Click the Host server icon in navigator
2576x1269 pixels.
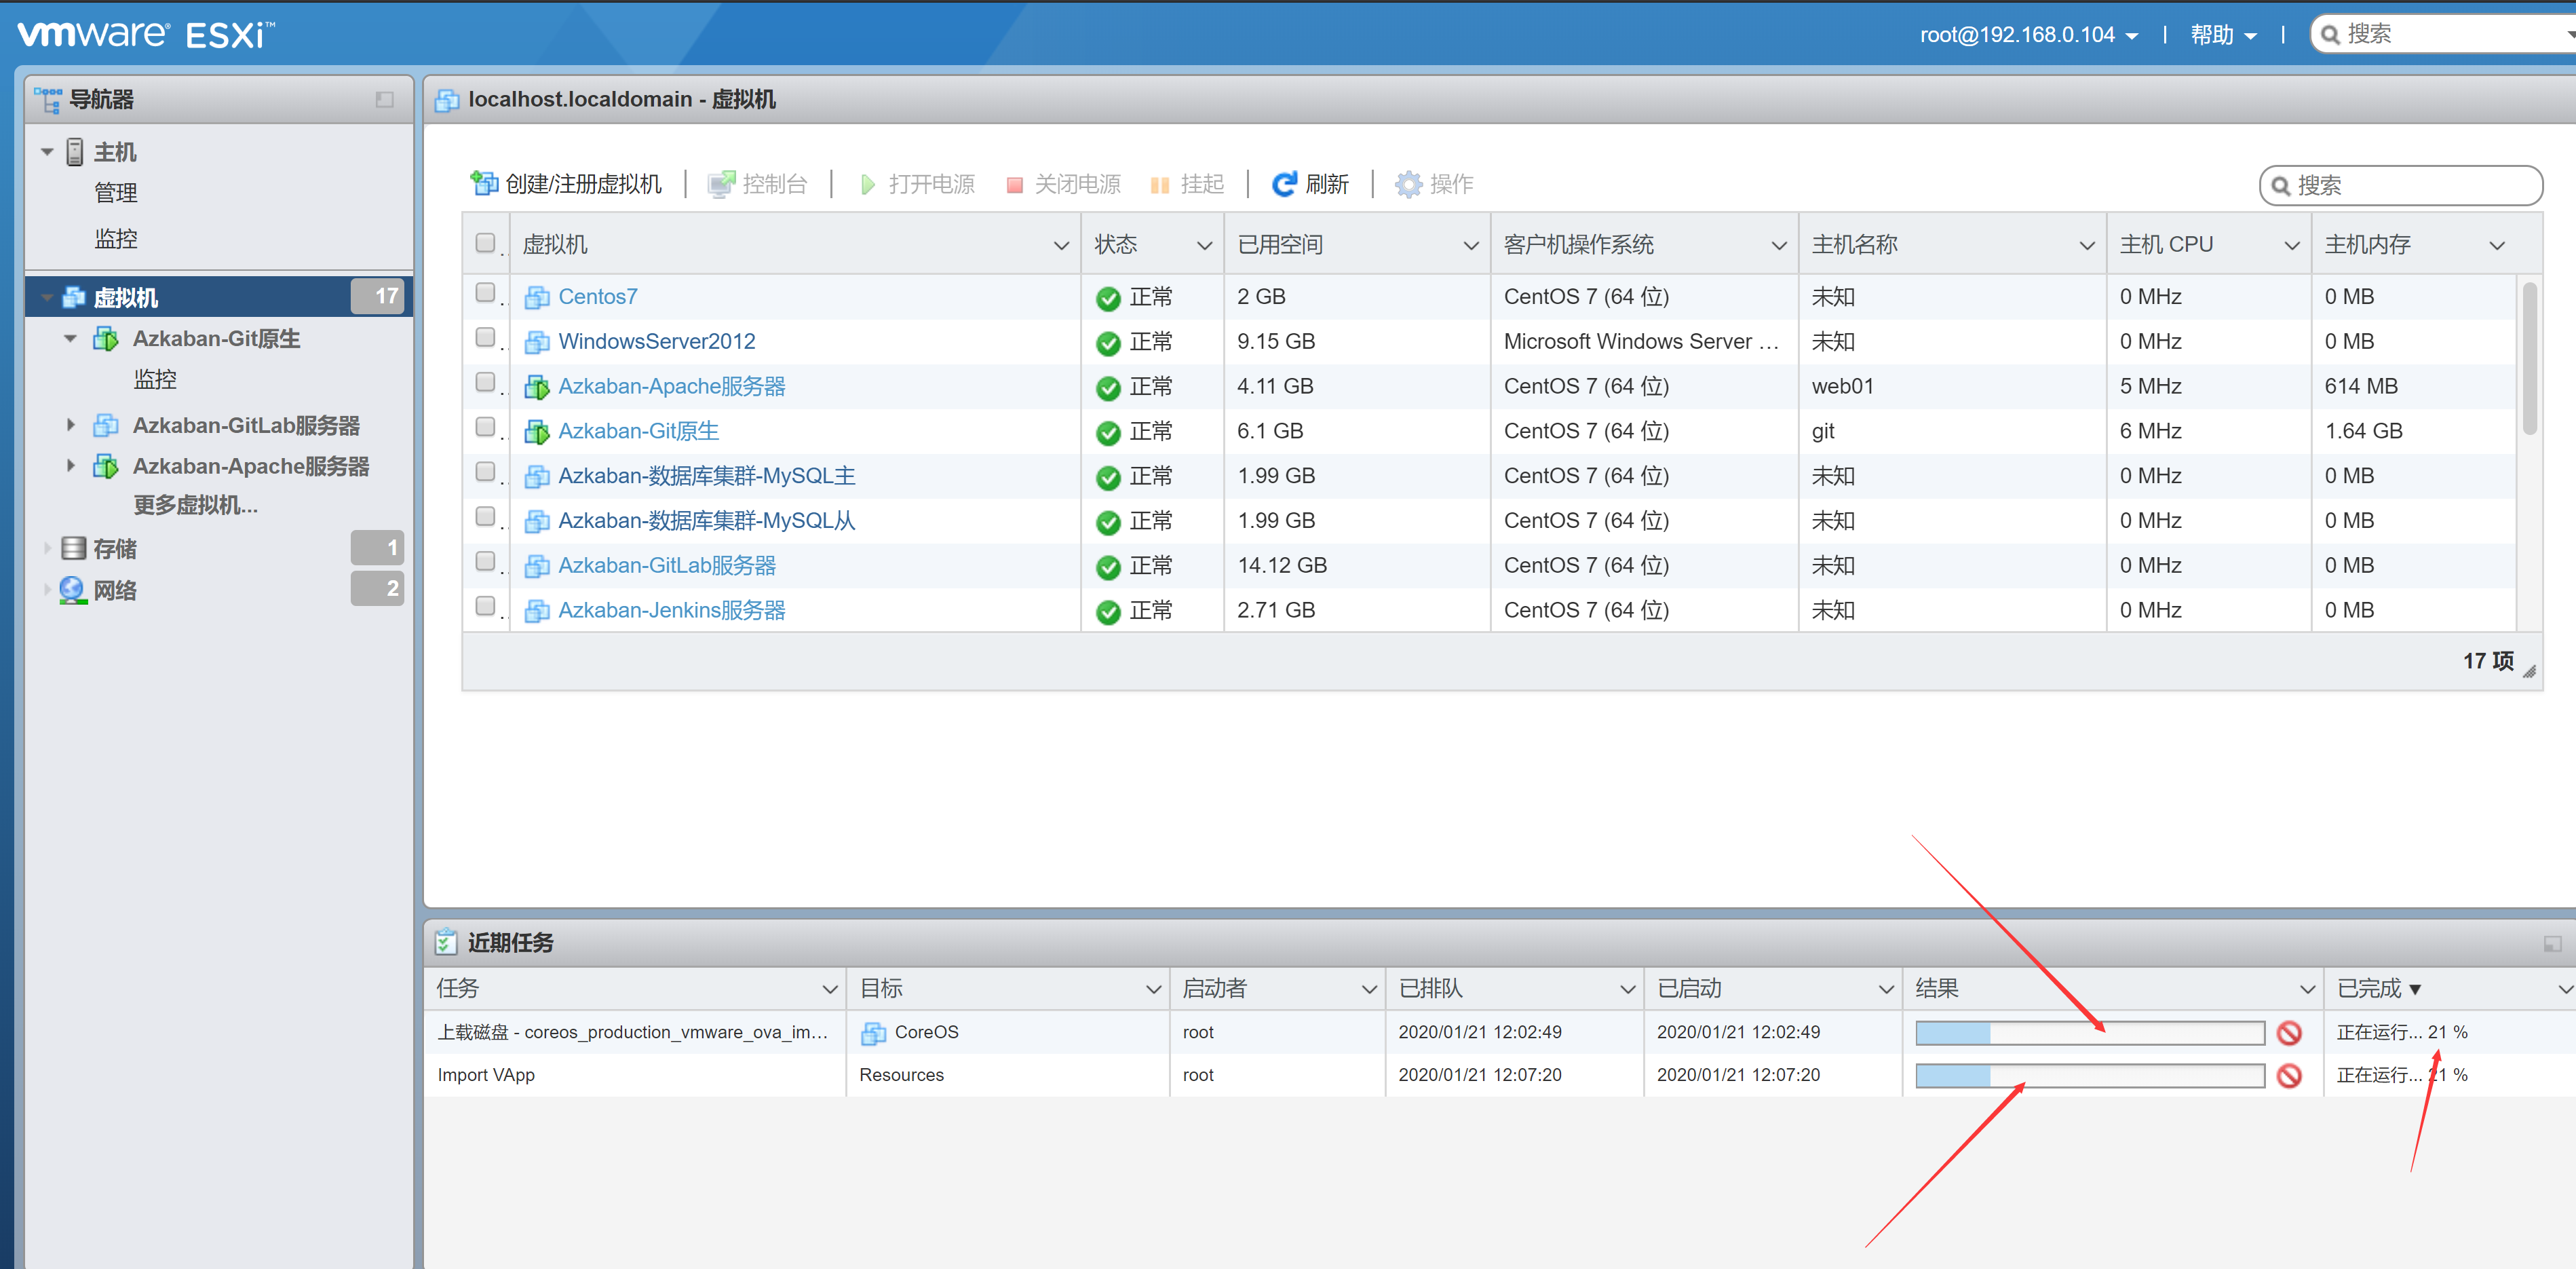coord(75,152)
